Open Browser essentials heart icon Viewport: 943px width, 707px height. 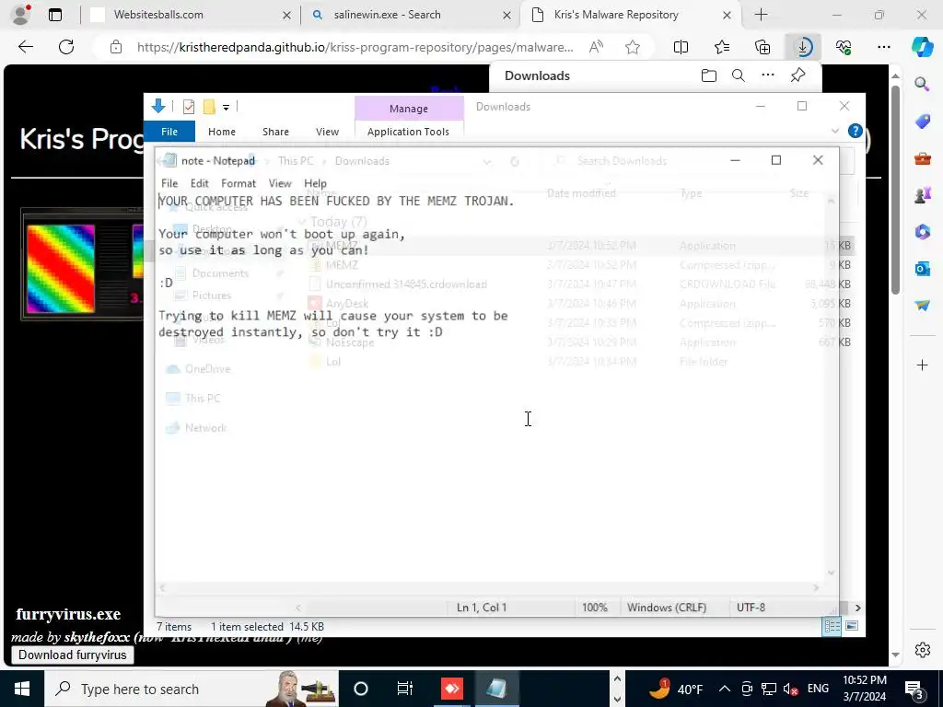(x=844, y=47)
